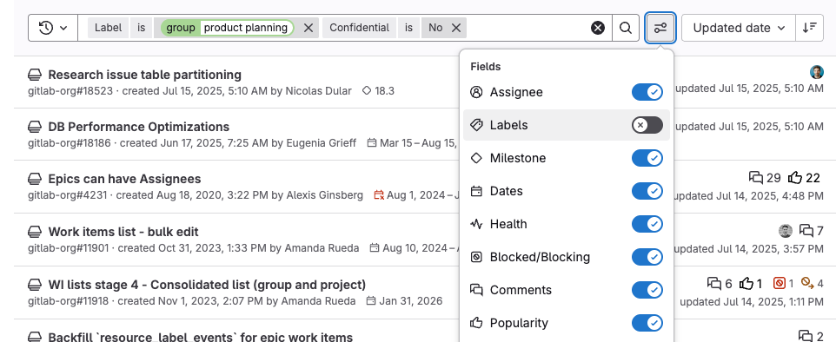Click the overdue calendar icon near Aug 1, 2024
The width and height of the screenshot is (836, 342).
(379, 195)
